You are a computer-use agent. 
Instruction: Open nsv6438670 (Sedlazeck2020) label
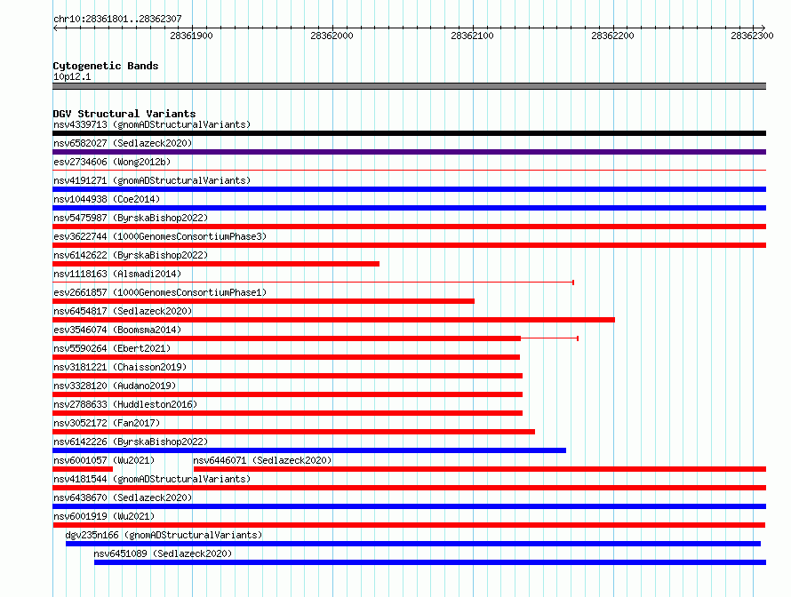tap(123, 497)
